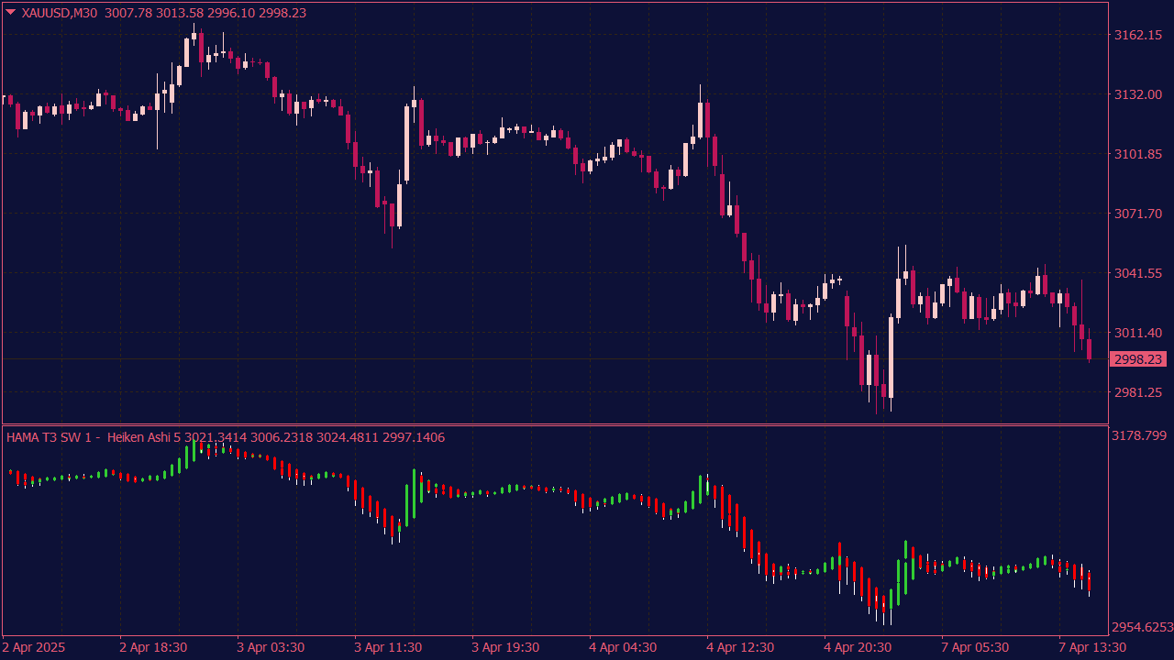Screen dimensions: 1174x660
Task: Click the 2 Apr 18:30 time label
Action: 153,647
